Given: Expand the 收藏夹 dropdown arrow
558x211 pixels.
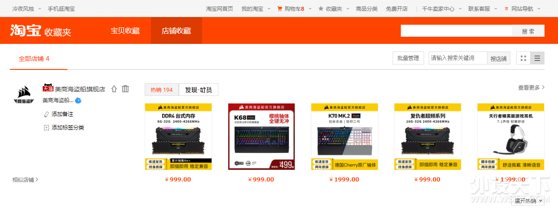Looking at the screenshot, I should [348, 9].
